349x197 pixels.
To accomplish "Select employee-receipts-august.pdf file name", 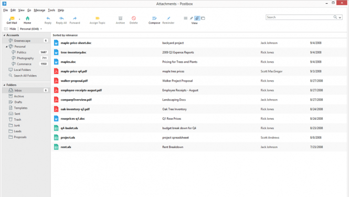I will tap(81, 90).
